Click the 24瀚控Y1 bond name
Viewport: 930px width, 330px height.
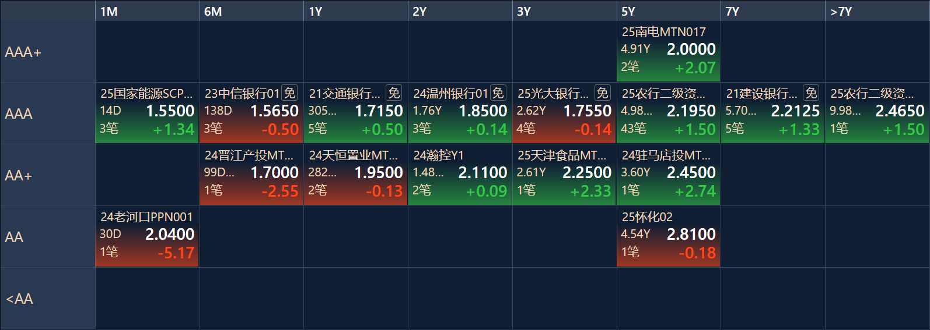point(438,155)
